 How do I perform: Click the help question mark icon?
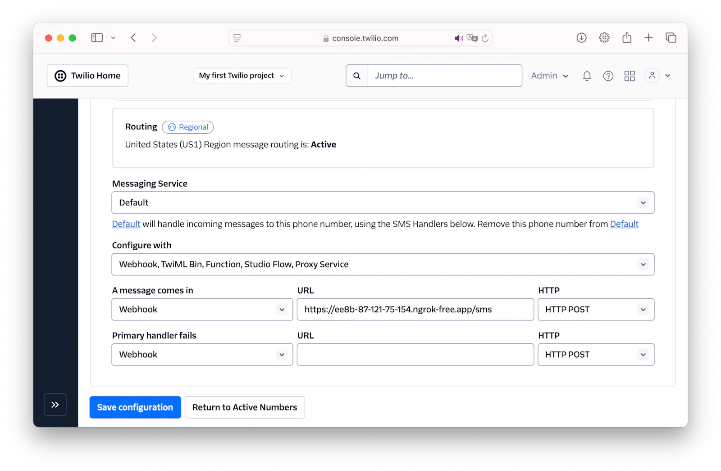[608, 76]
